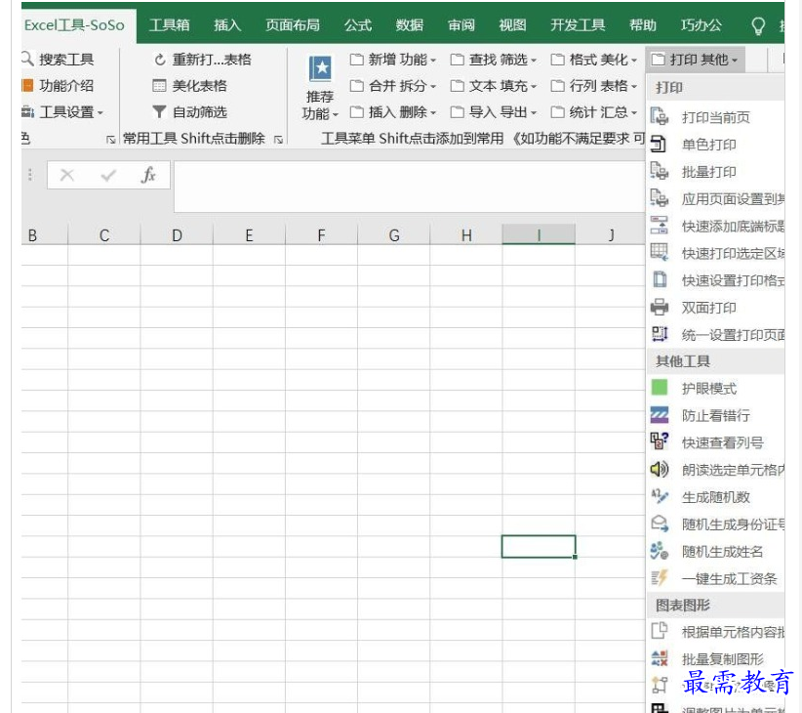Open the 导入 导出 dropdown

494,112
